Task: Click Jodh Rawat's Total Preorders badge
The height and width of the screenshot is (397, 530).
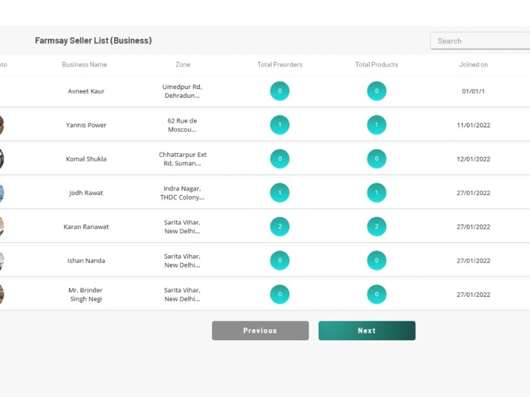Action: [279, 193]
